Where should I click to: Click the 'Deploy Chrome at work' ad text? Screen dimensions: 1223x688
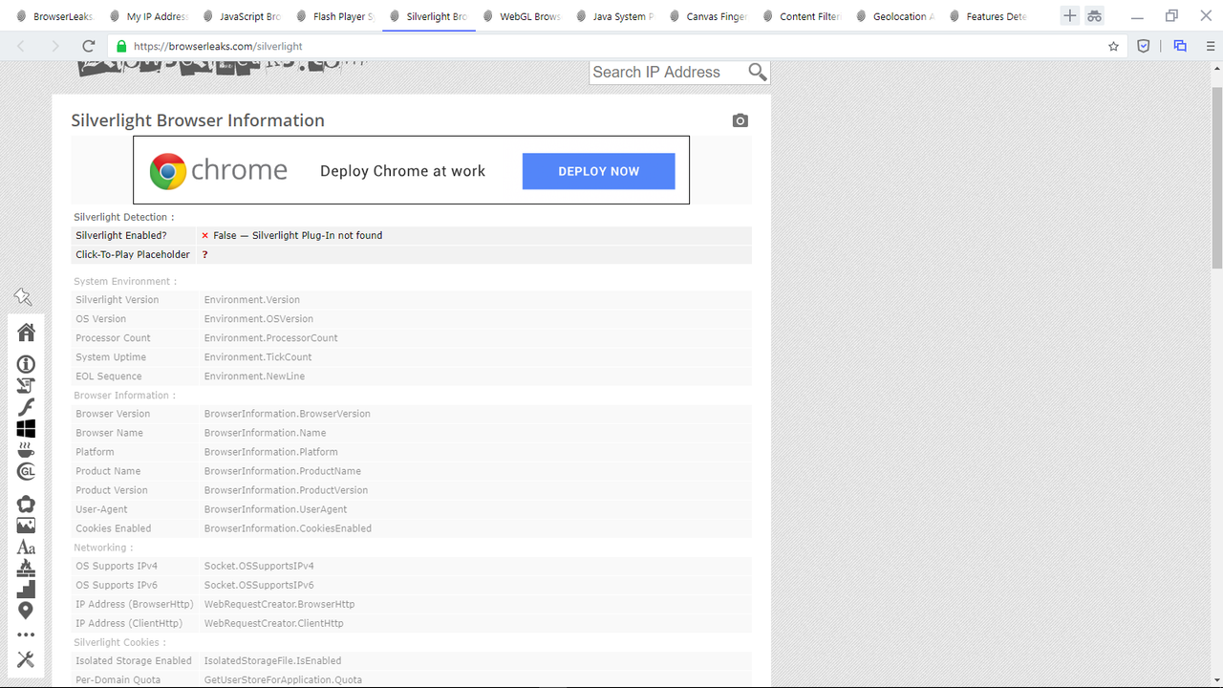pos(402,171)
